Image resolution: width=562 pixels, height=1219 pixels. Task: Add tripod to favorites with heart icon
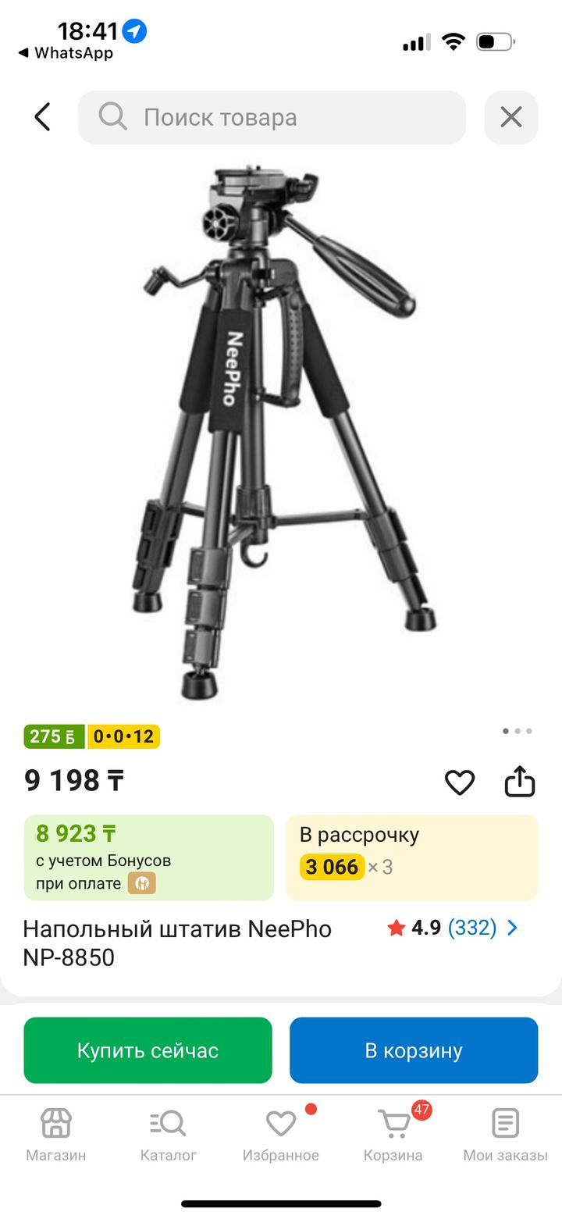tap(460, 782)
